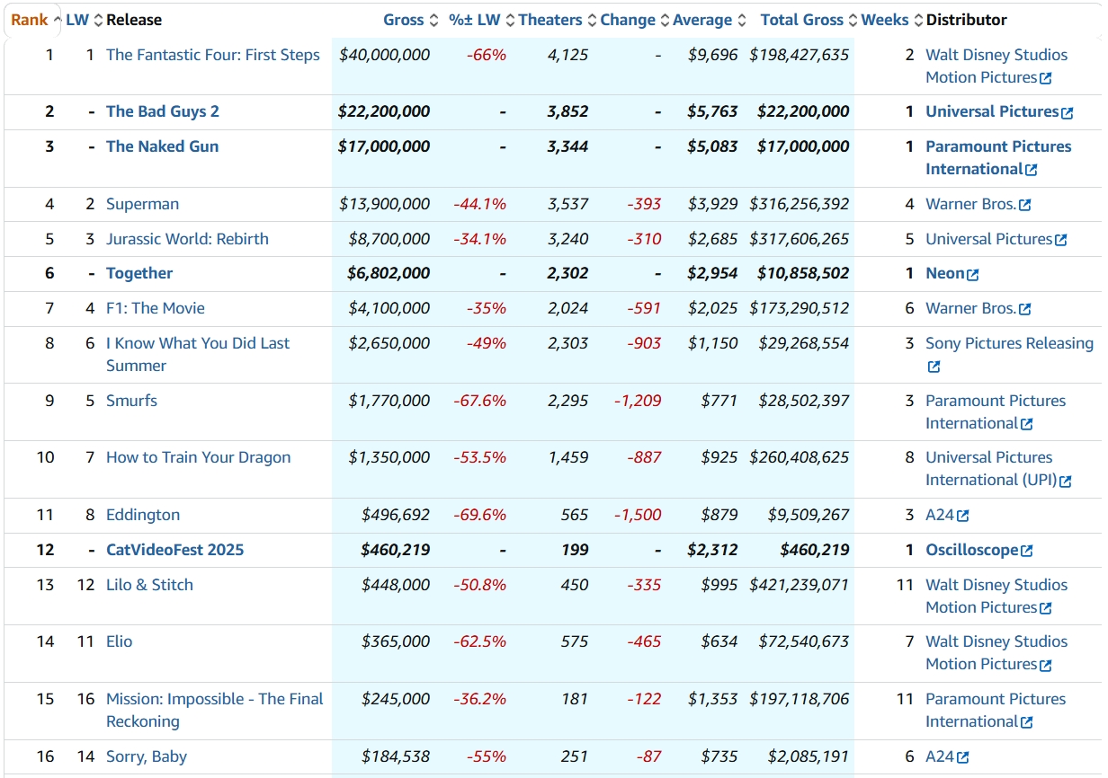Open the Lilo & Stitch release link

point(149,585)
